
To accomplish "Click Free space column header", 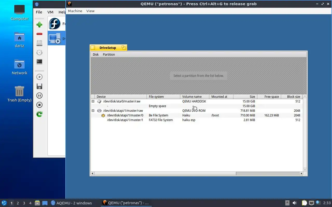I will [269, 97].
